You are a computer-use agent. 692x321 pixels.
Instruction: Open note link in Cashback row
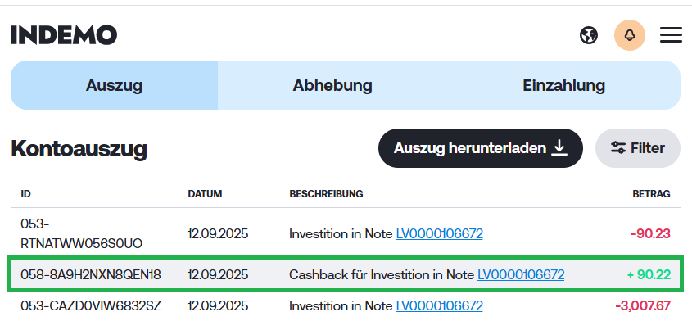pos(521,275)
